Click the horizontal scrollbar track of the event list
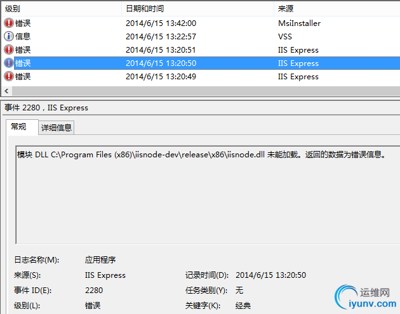Viewport: 400px width, 314px height. coord(206,91)
